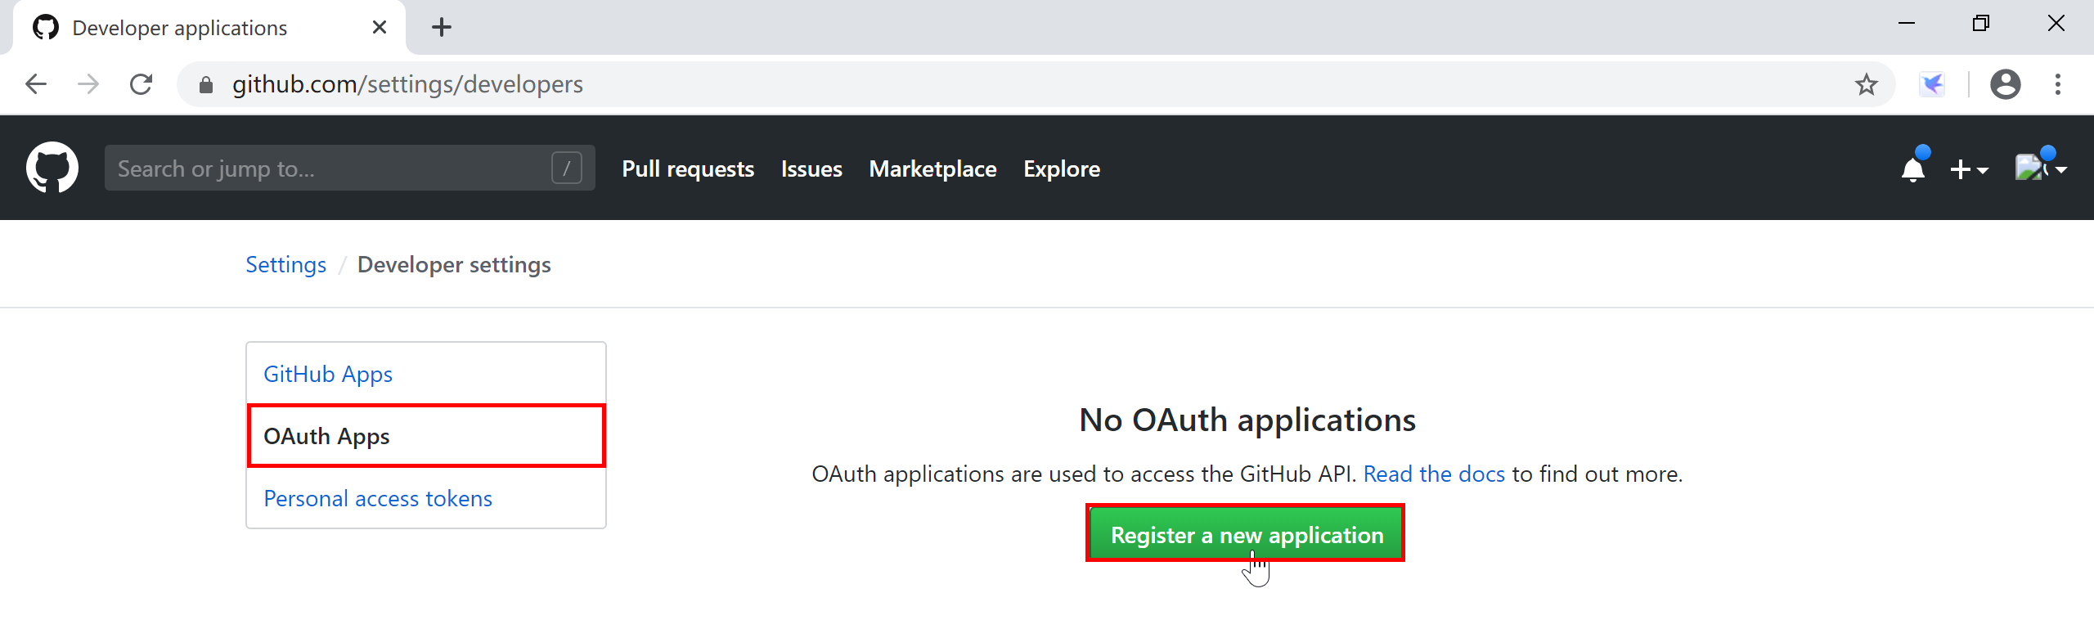View site info via padlock icon
Viewport: 2094px width, 620px height.
(x=206, y=84)
